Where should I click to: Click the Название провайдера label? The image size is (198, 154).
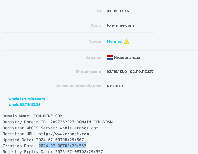78,86
